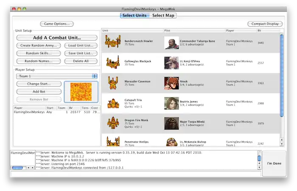Click BV value 3979 of Dragon Fire Monk

tap(261, 124)
